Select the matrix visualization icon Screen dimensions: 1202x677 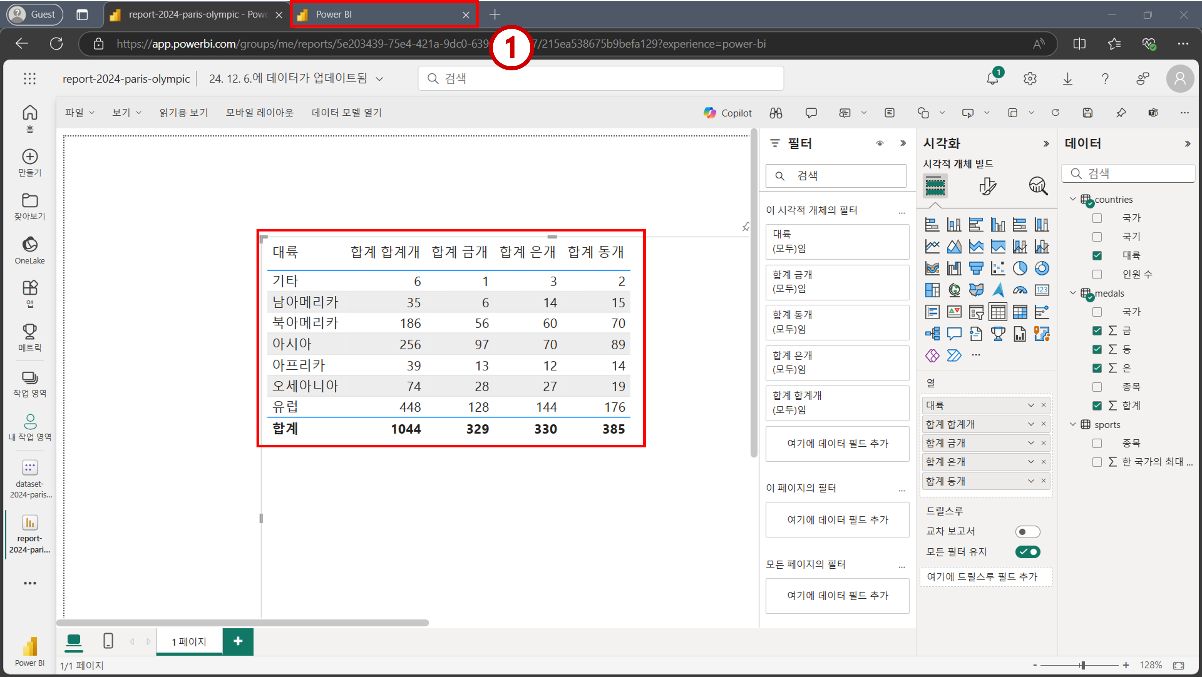(1020, 312)
